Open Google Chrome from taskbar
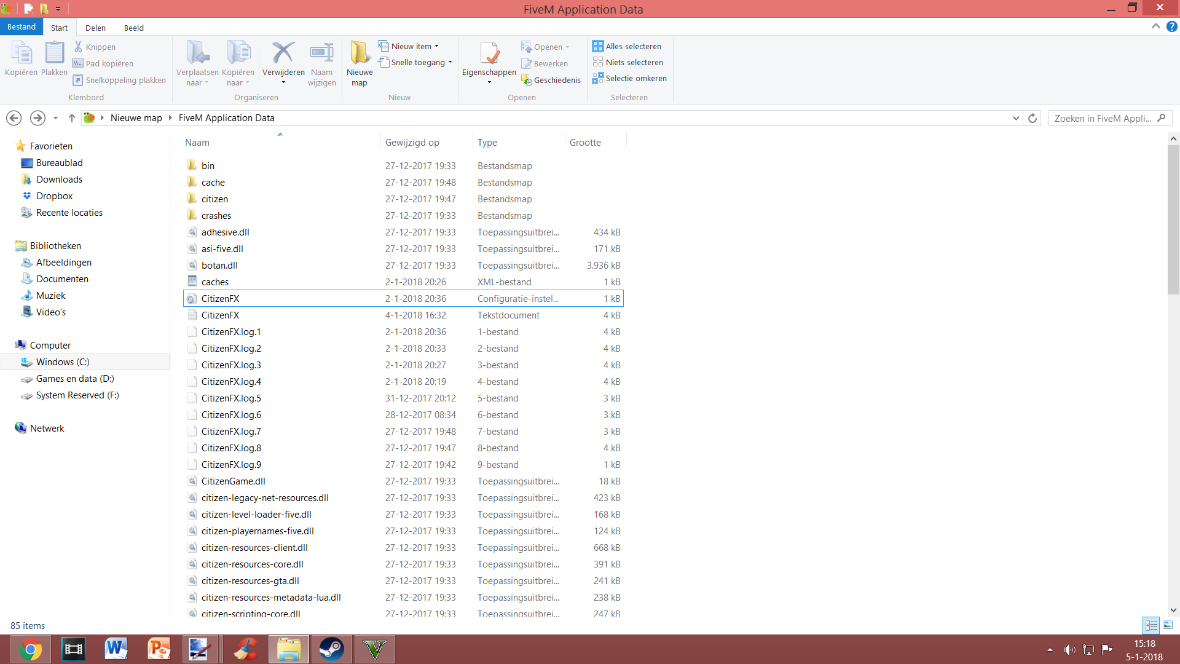The height and width of the screenshot is (664, 1180). 30,649
